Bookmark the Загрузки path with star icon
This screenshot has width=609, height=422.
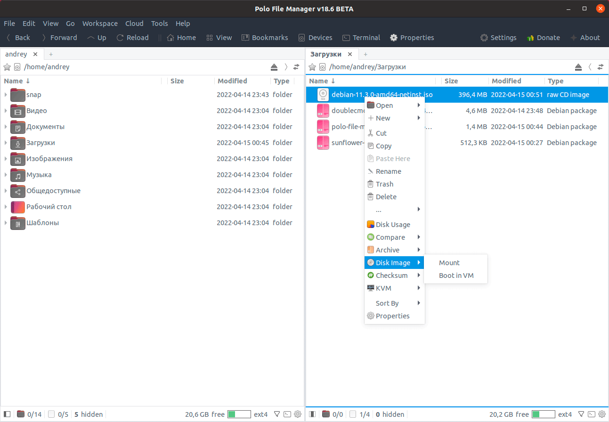(x=312, y=67)
